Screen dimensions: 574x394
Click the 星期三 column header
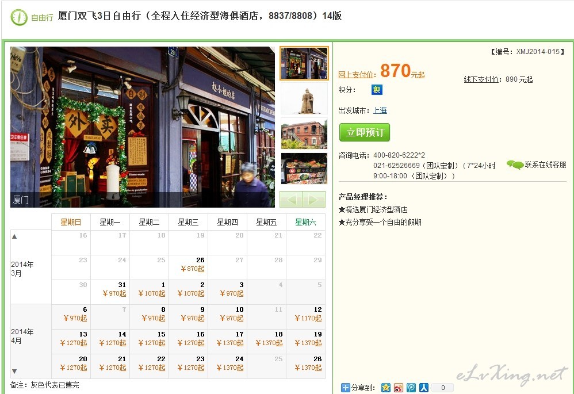tap(188, 222)
